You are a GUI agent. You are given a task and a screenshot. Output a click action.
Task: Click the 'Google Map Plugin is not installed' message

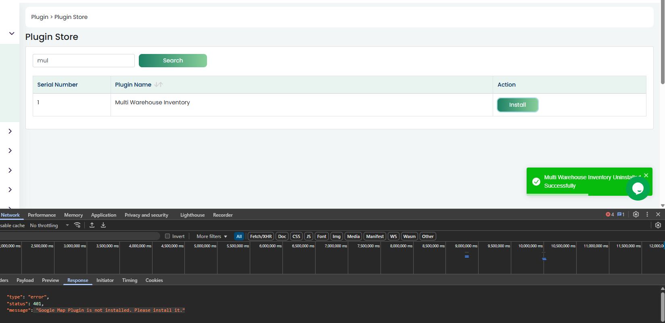click(111, 310)
